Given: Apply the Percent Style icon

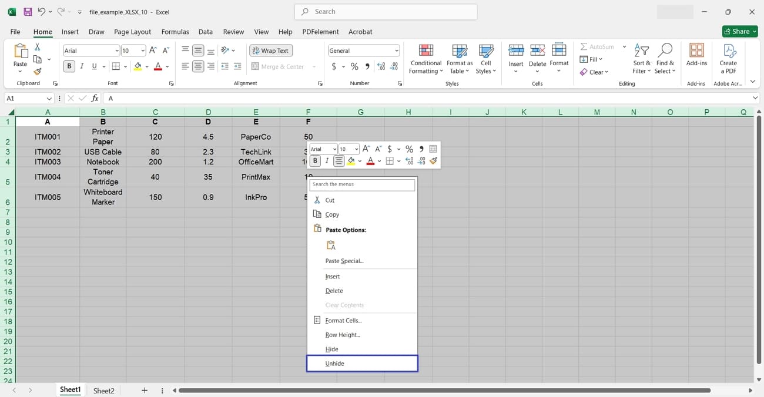Looking at the screenshot, I should tap(354, 66).
